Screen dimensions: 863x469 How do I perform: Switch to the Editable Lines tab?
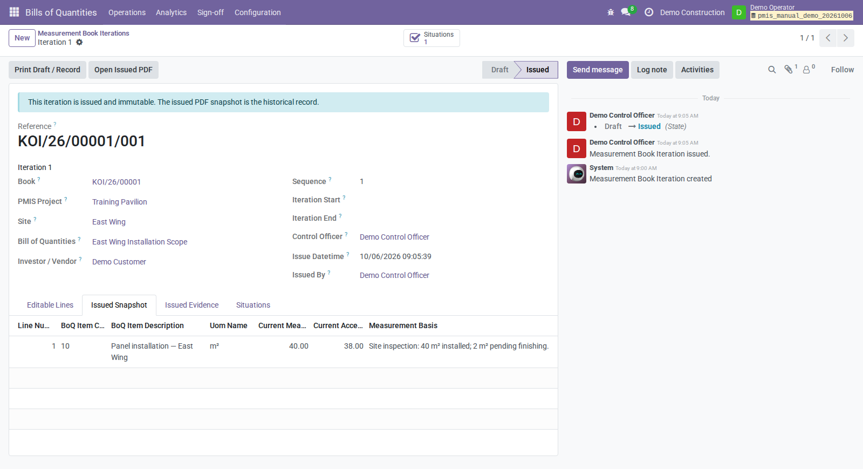pyautogui.click(x=50, y=305)
